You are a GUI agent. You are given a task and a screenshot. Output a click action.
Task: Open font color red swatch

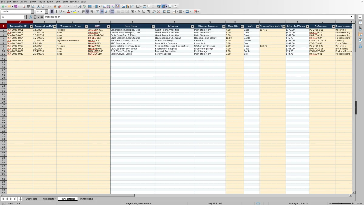[x=68, y=12]
